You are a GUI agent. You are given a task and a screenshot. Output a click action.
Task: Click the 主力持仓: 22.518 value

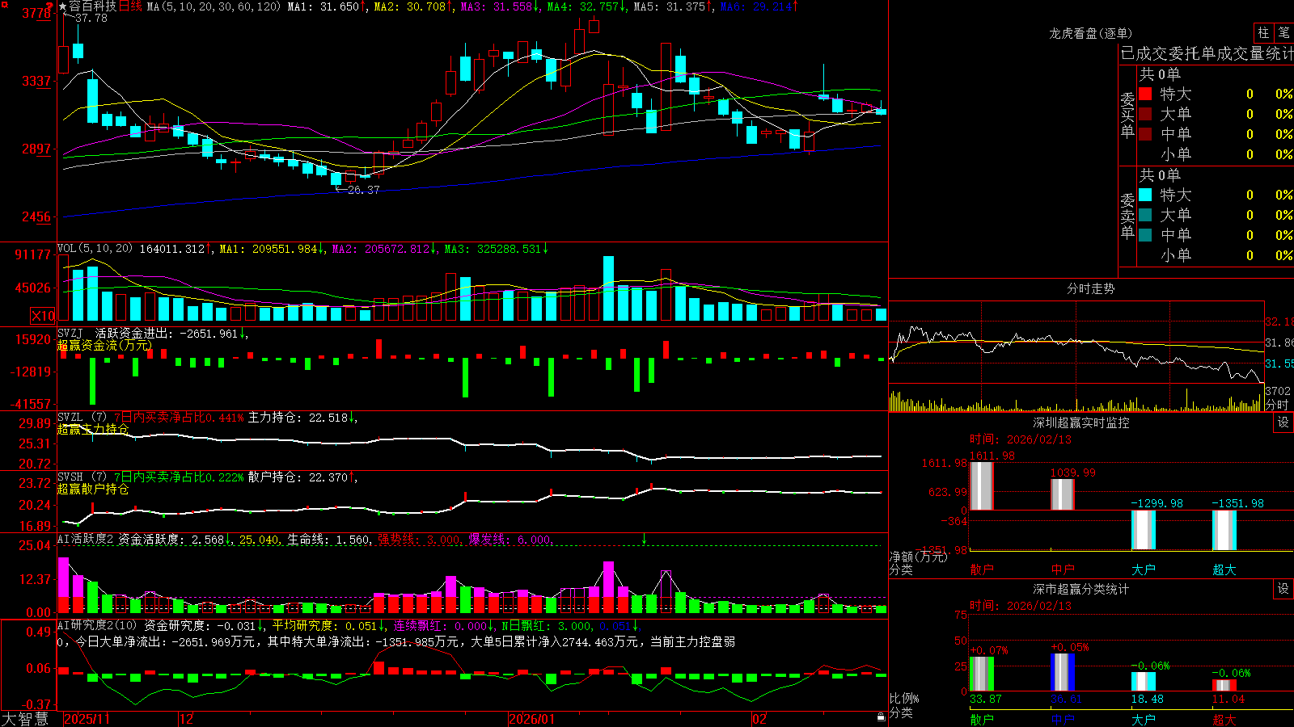coord(302,418)
